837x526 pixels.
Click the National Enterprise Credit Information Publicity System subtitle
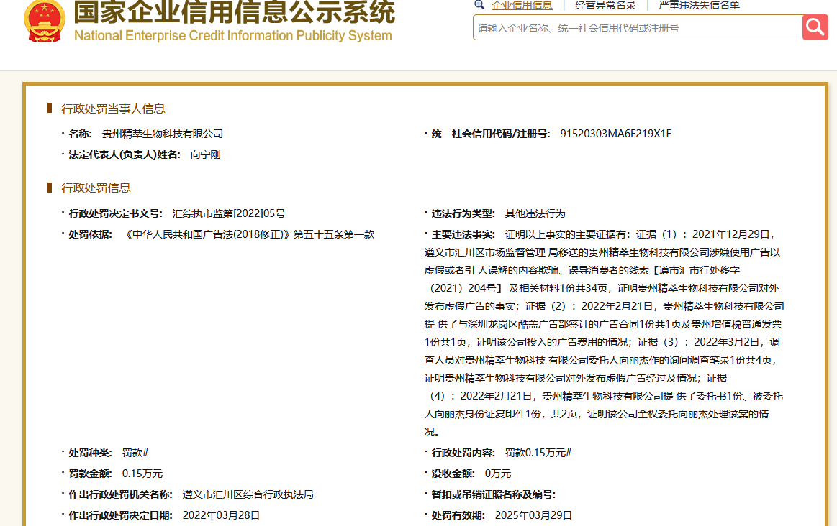232,36
